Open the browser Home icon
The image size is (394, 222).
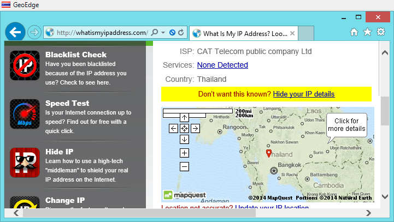pos(354,32)
